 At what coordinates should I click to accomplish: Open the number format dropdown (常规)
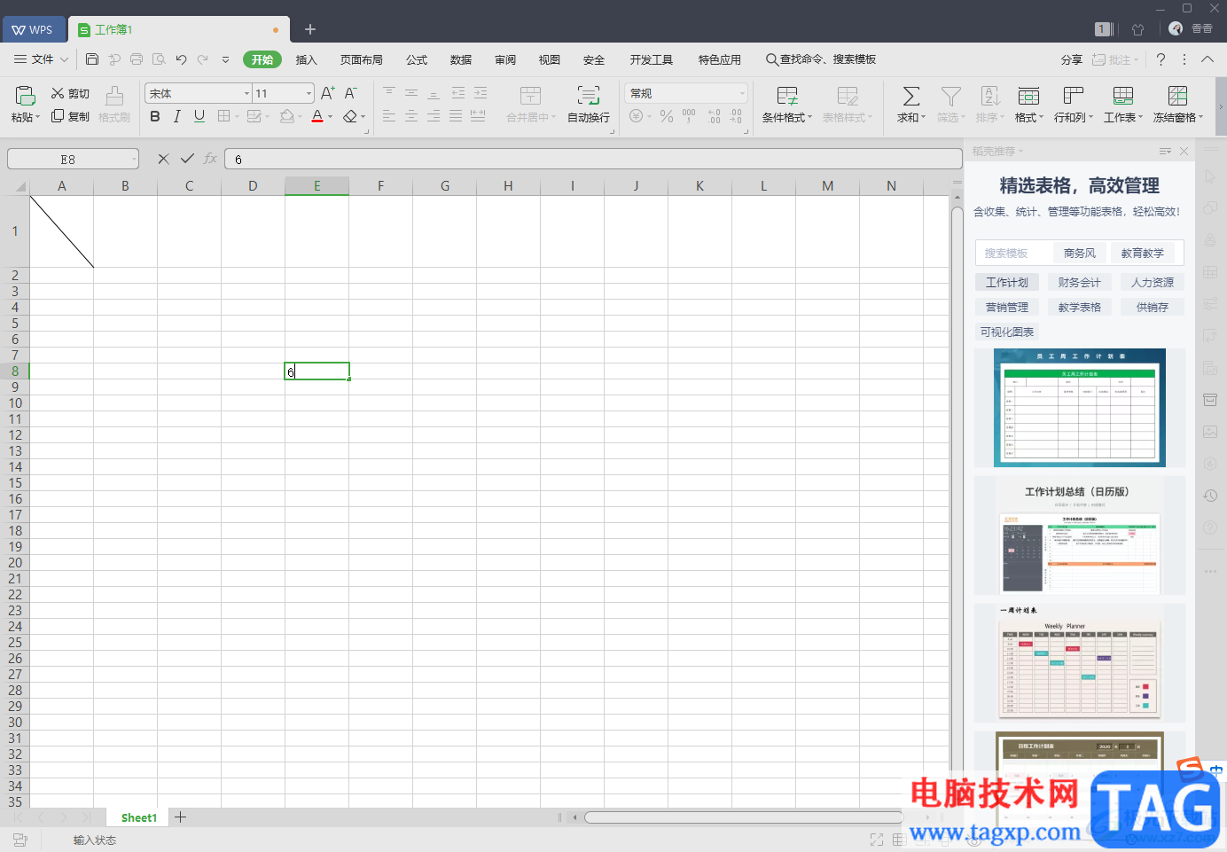[x=742, y=93]
